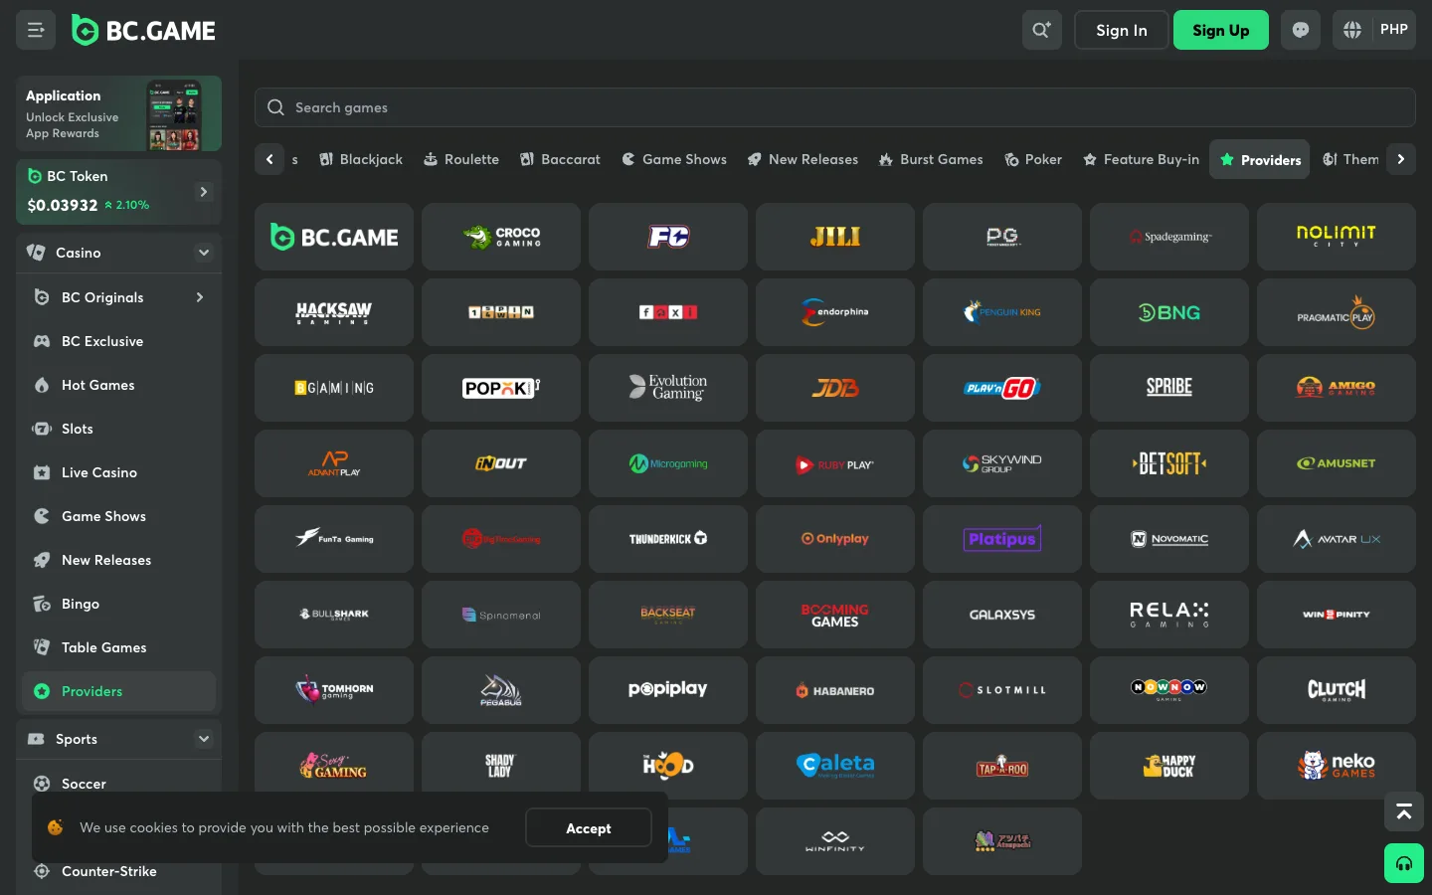Viewport: 1432px width, 895px height.
Task: Switch to the Blackjack tab
Action: point(361,159)
